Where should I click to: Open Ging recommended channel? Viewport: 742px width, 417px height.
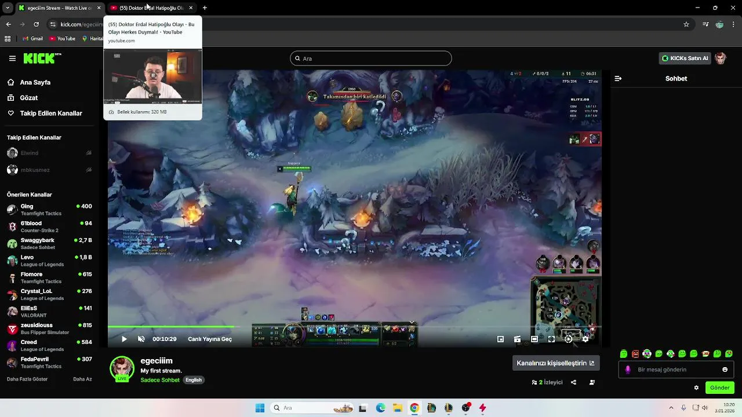click(x=49, y=210)
